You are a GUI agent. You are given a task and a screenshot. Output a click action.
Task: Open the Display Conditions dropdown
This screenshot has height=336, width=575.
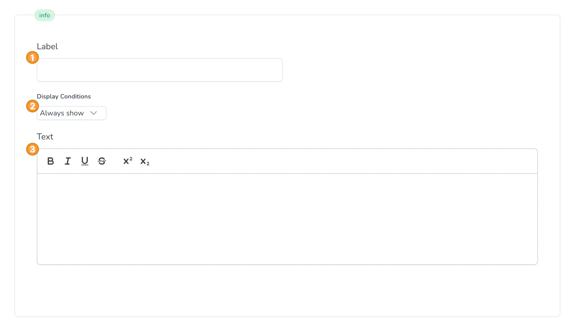click(x=71, y=113)
